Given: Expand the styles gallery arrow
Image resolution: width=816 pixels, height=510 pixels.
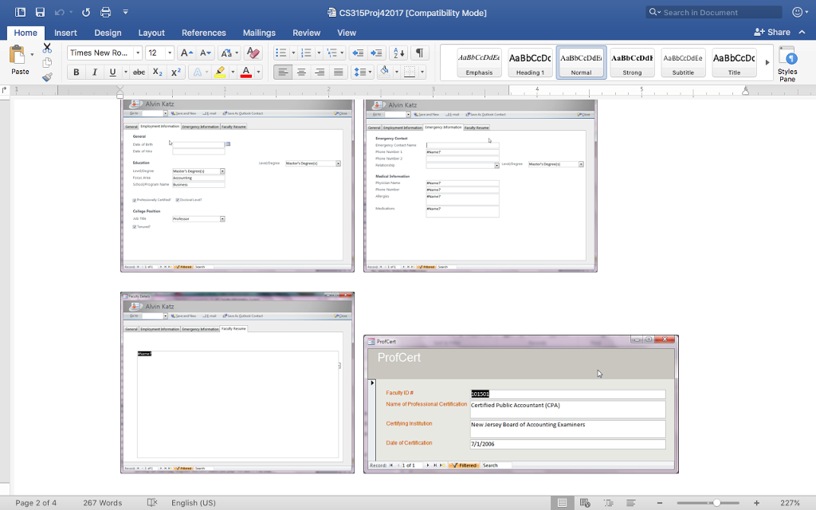Looking at the screenshot, I should click(767, 62).
